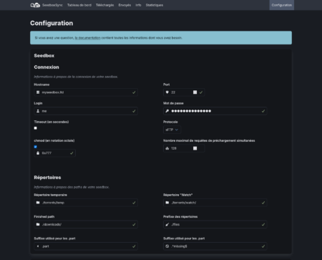
Task: Click the checkmark in Hostname field
Action: point(134,92)
